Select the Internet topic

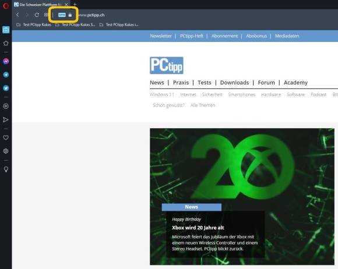point(188,94)
